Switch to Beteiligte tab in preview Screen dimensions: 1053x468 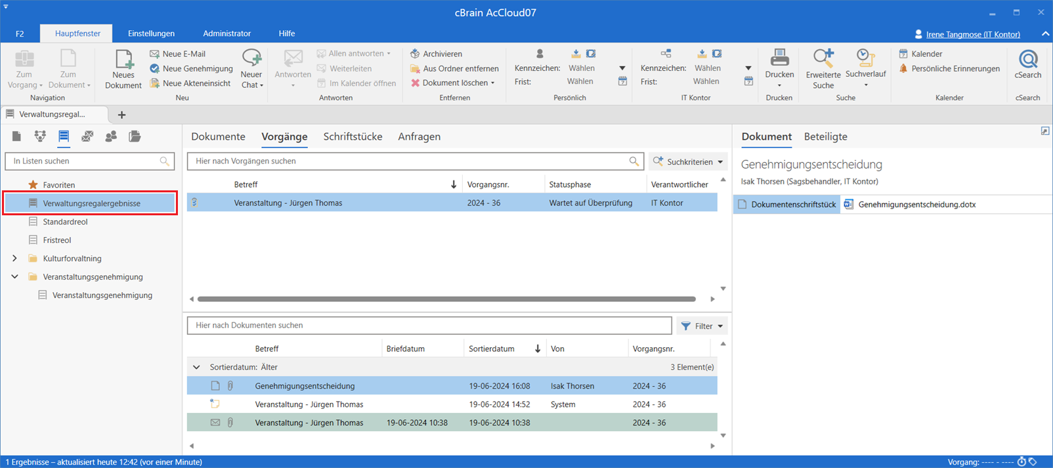click(825, 137)
